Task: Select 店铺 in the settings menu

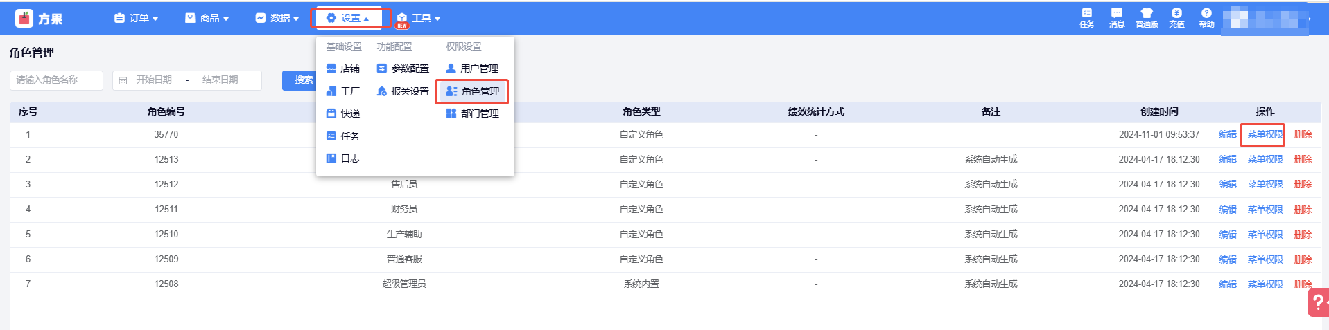Action: [343, 68]
